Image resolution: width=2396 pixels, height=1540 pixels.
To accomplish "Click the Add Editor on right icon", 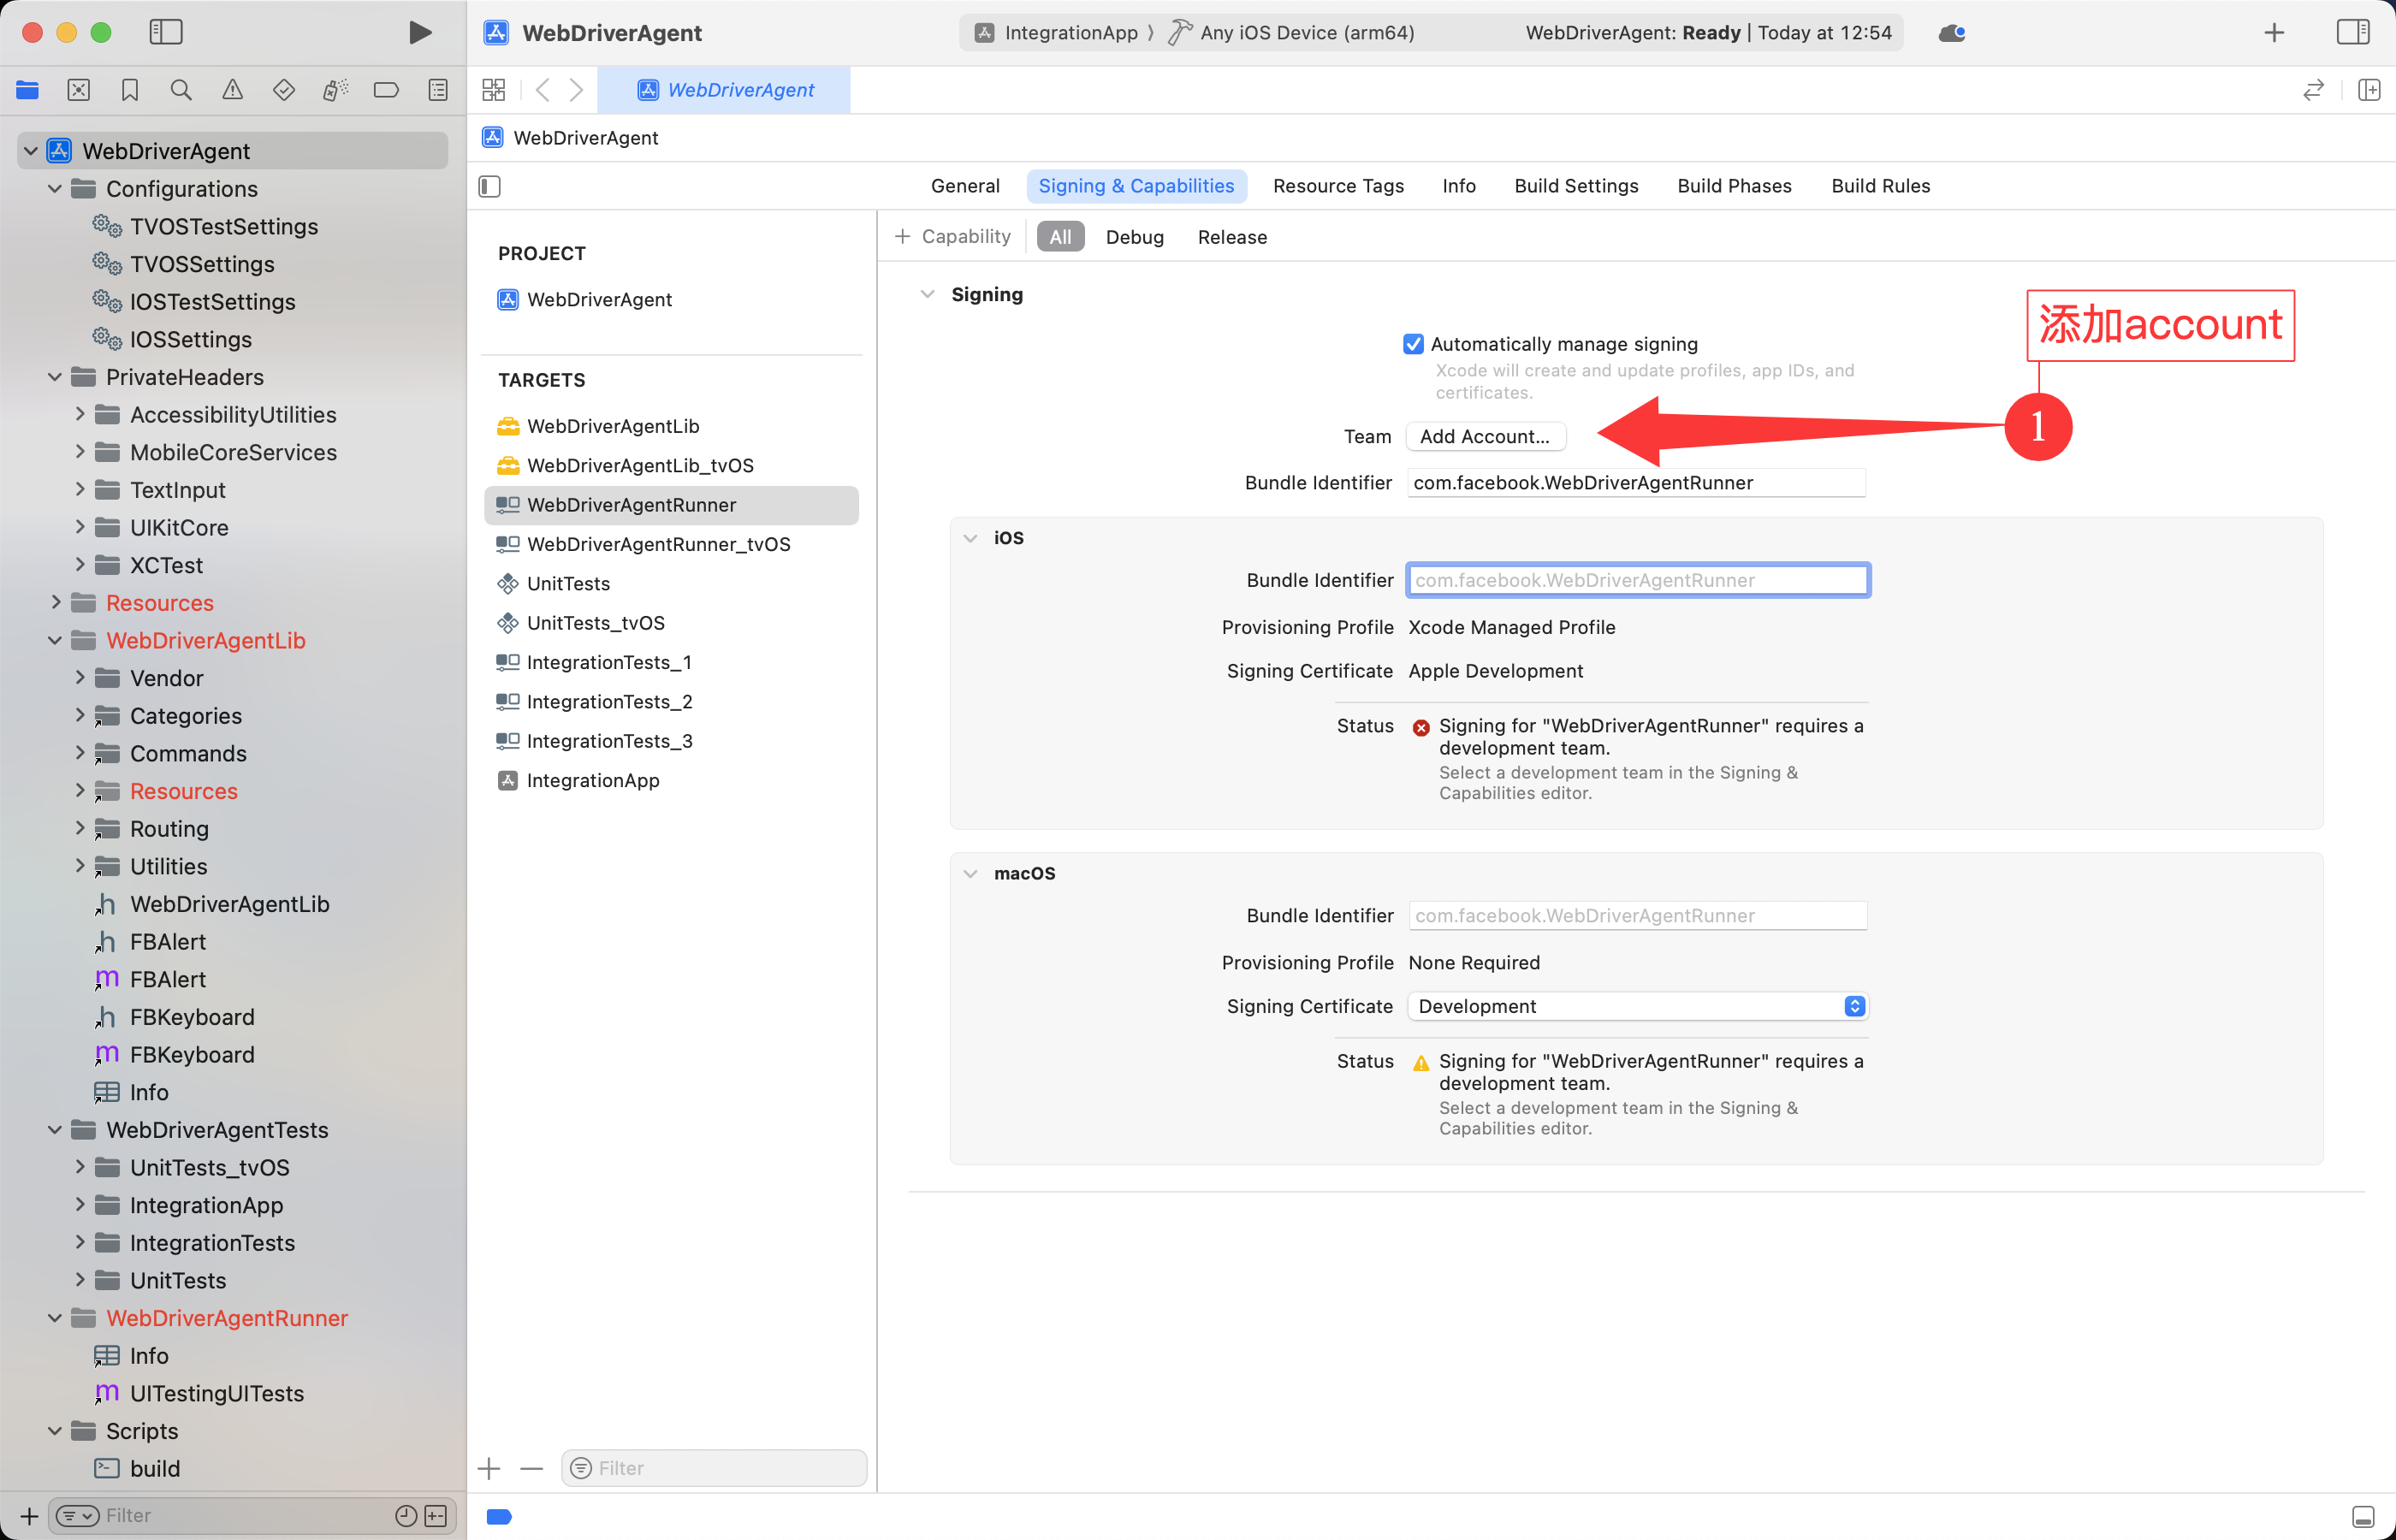I will click(x=2368, y=90).
